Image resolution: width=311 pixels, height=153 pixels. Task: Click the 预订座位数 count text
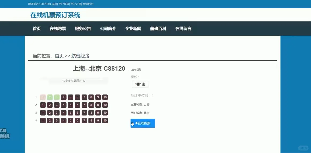pyautogui.click(x=142, y=96)
